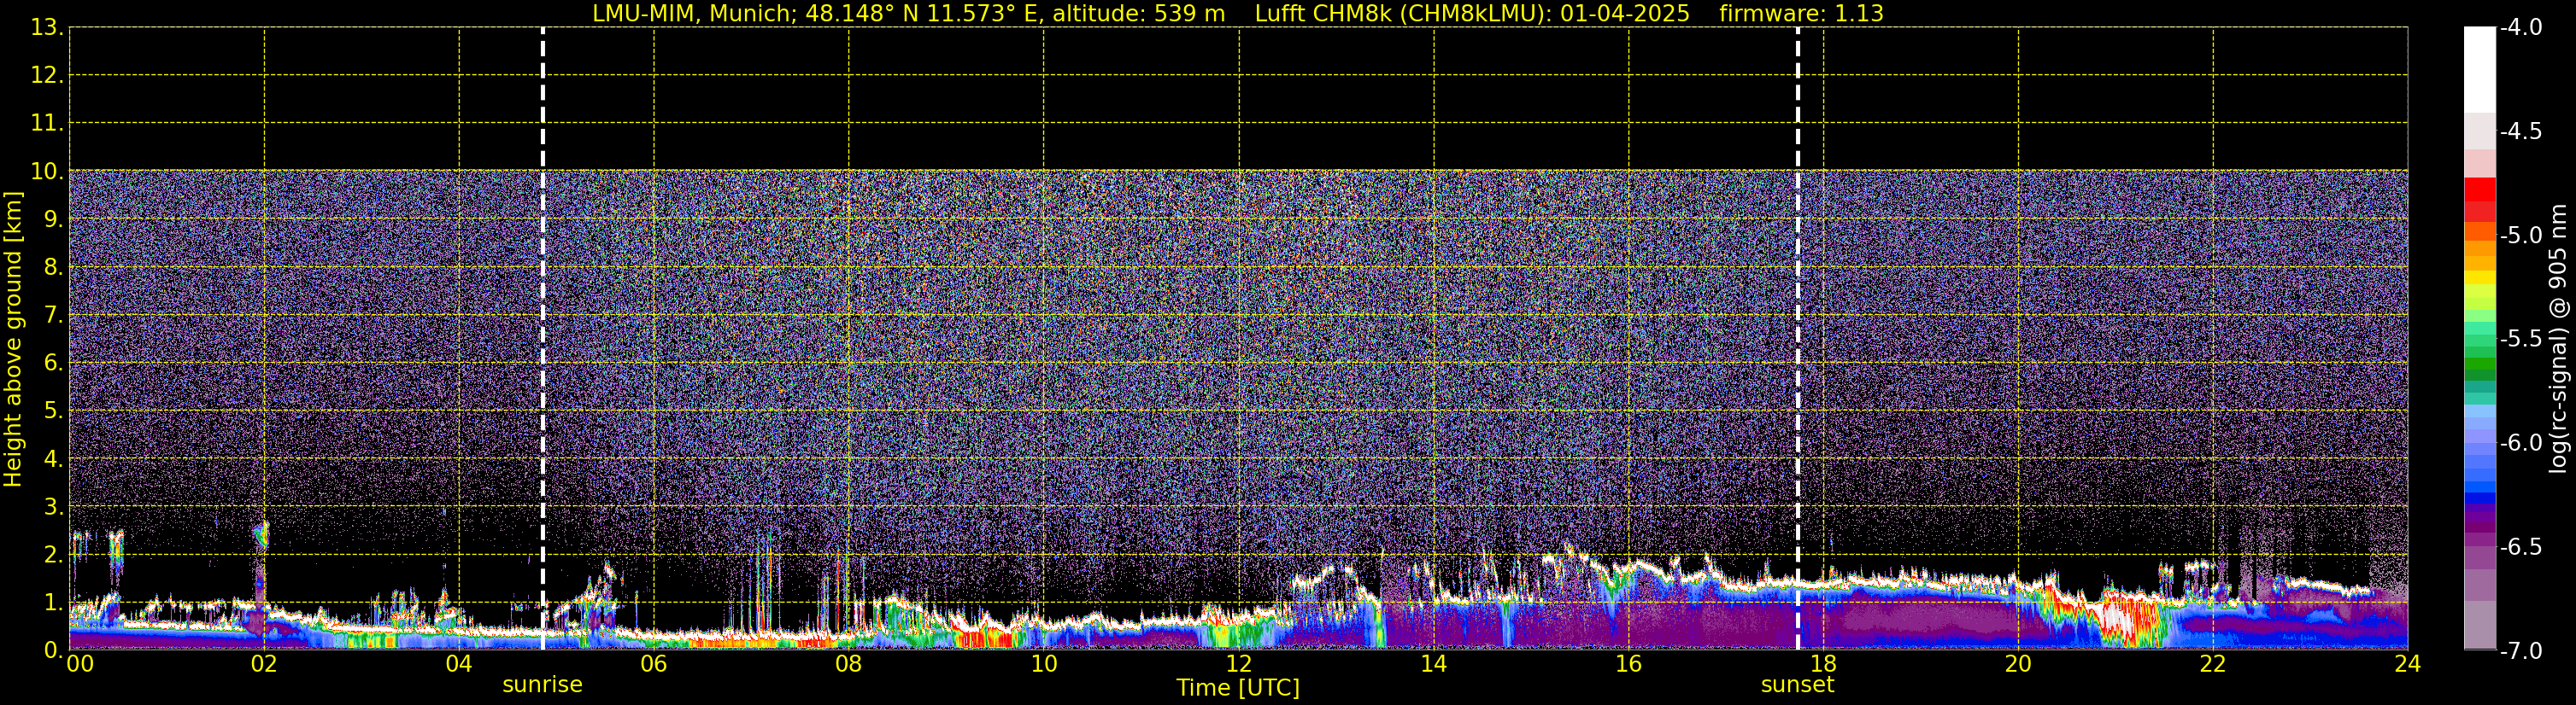This screenshot has width=2576, height=705.
Task: Click the 12 km height tick label
Action: (x=46, y=75)
